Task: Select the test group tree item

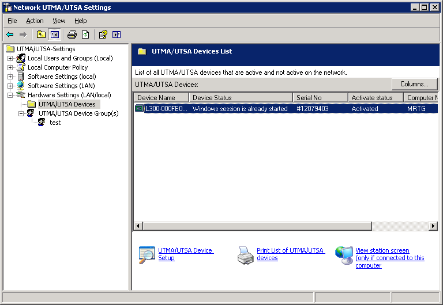Action: pyautogui.click(x=55, y=123)
